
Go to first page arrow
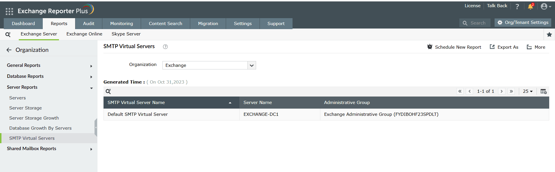[460, 91]
